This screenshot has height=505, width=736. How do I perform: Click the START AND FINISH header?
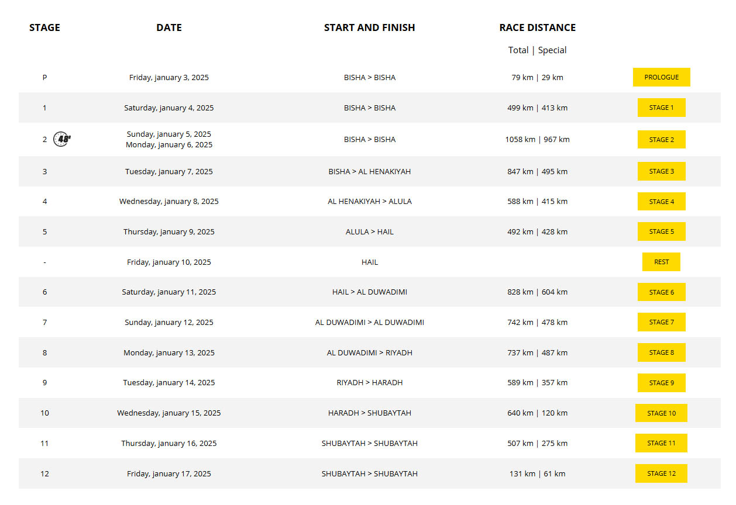369,27
